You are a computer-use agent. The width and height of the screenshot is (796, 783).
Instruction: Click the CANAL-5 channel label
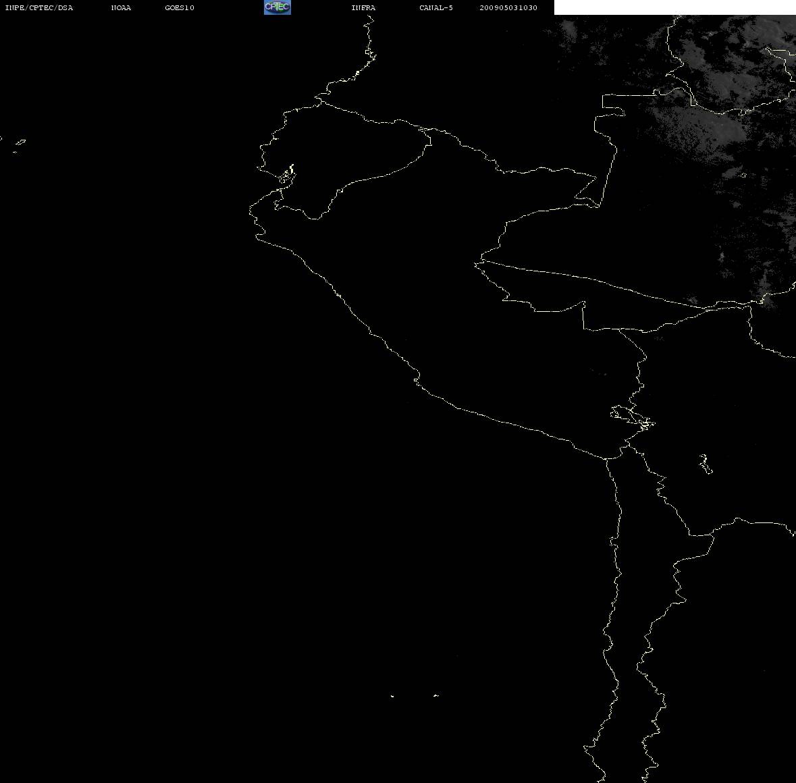[436, 7]
